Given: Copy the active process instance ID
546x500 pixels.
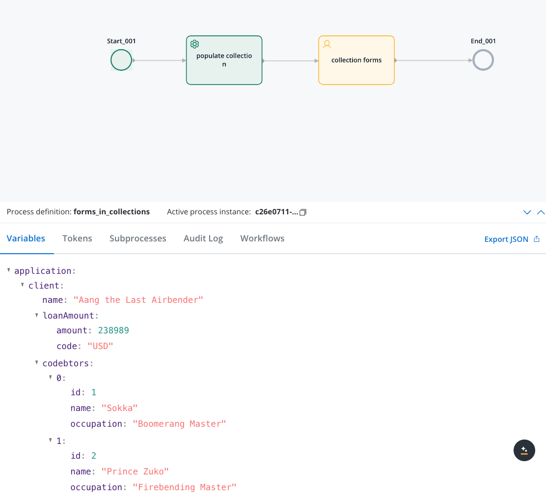Looking at the screenshot, I should tap(303, 212).
